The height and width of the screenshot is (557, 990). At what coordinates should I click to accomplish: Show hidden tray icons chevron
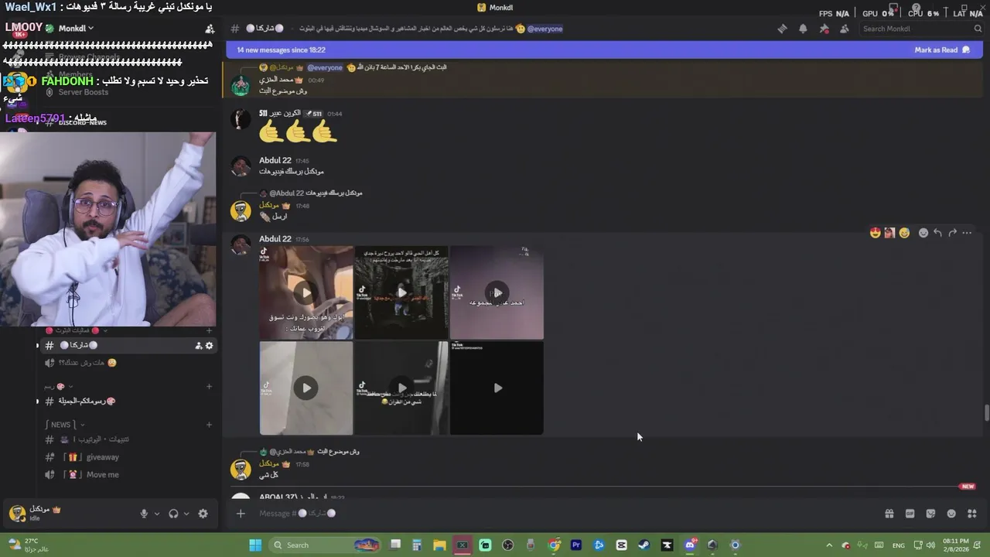coord(829,545)
